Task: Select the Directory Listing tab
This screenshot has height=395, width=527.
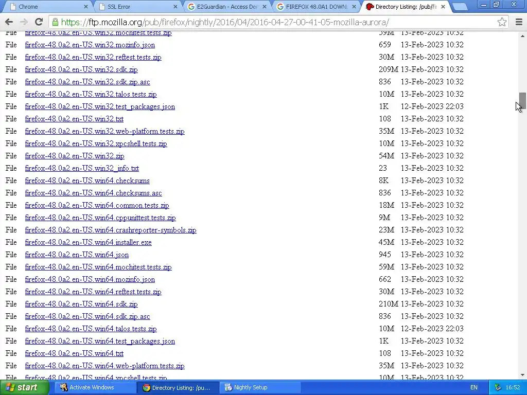Action: tap(406, 7)
